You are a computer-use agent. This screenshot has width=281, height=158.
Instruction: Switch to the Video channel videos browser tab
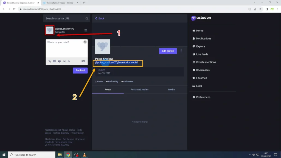pyautogui.click(x=60, y=3)
